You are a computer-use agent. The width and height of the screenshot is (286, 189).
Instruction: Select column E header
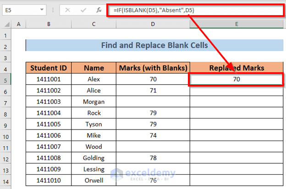[x=236, y=24]
